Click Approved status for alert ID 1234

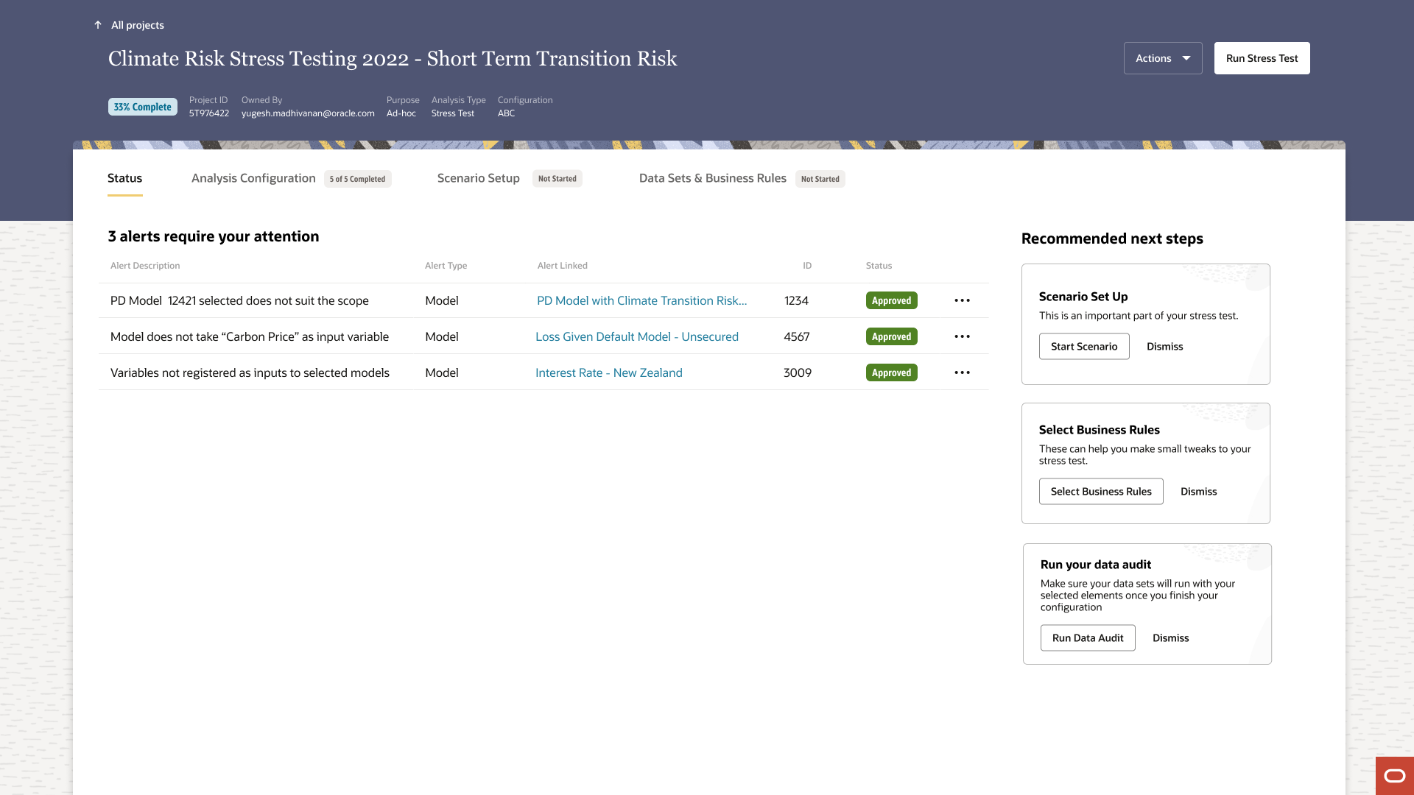pyautogui.click(x=891, y=300)
